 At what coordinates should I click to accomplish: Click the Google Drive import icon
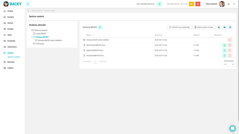click(x=219, y=27)
